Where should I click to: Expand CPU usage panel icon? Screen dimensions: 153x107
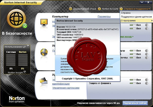pos(28,46)
